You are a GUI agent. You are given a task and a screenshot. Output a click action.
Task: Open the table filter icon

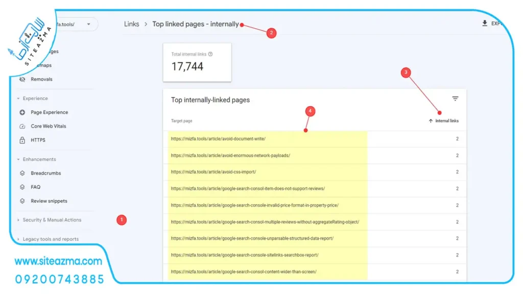click(x=455, y=99)
